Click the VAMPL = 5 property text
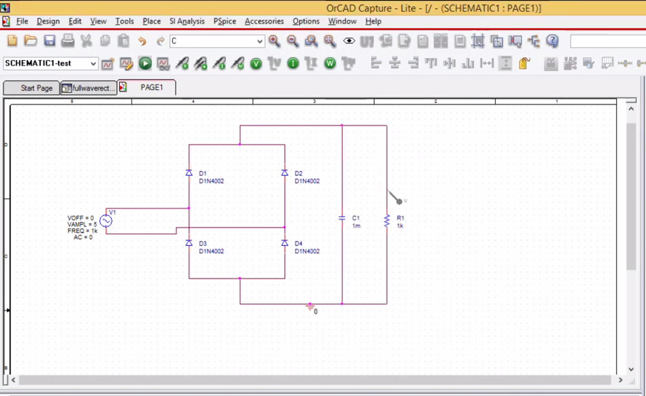Screen dimensions: 646x396 click(82, 225)
